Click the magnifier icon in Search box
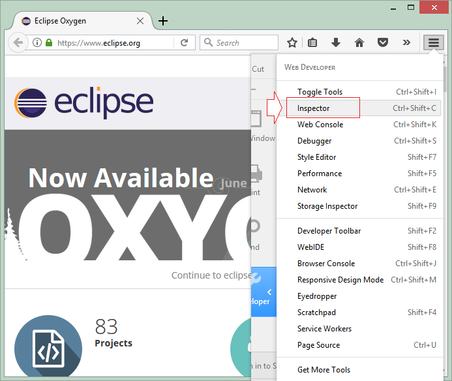 point(208,42)
